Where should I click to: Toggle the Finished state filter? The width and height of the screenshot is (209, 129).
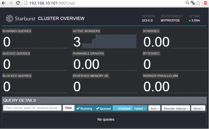click(x=123, y=109)
